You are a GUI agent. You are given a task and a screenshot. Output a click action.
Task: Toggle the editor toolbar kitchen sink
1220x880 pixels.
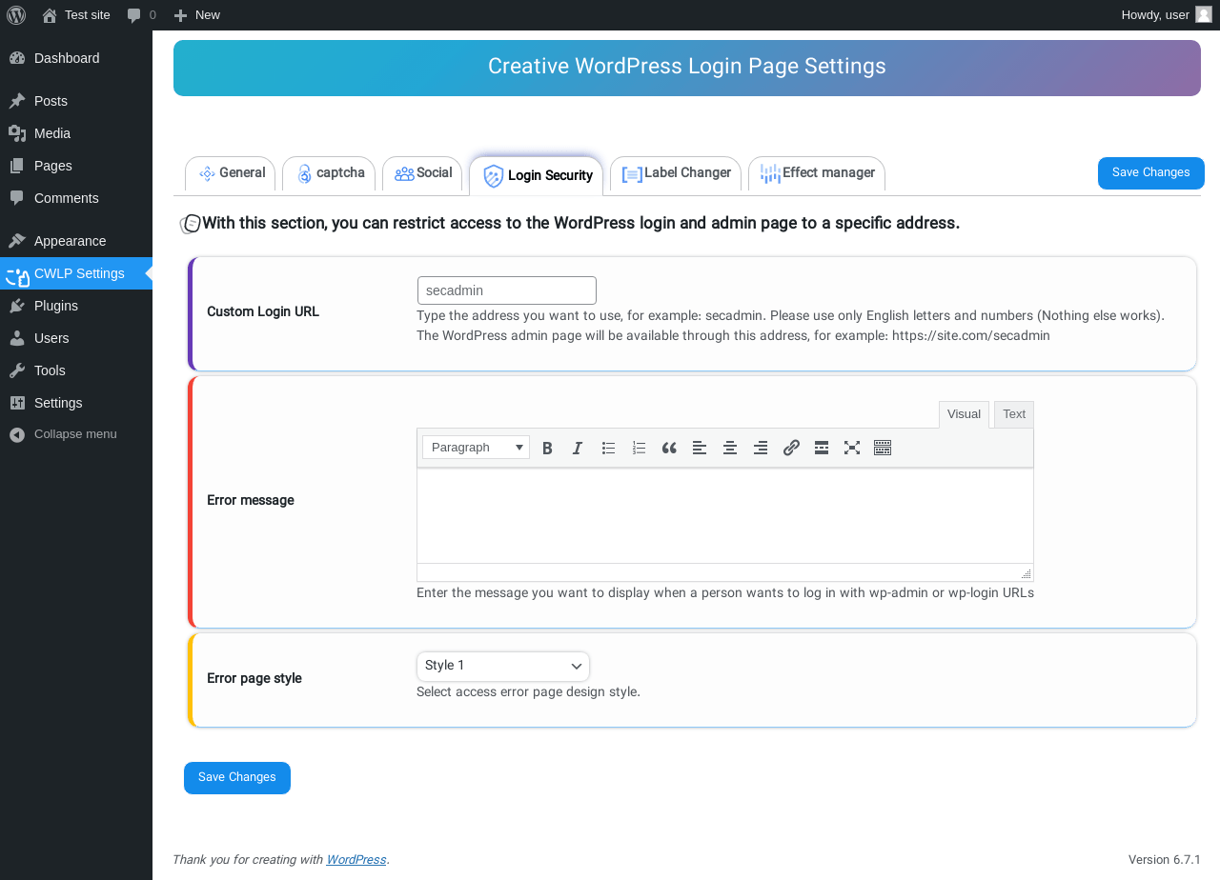(x=883, y=448)
